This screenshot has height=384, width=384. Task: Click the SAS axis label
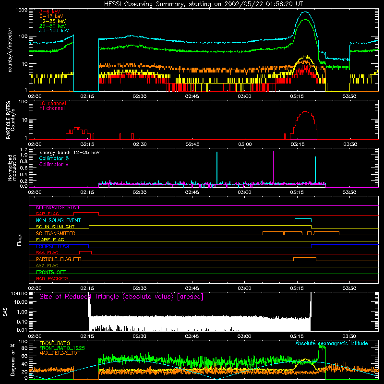tap(5, 312)
